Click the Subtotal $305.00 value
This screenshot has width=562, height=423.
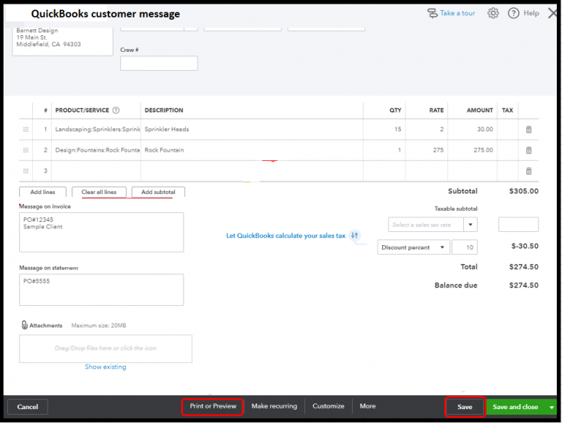pos(524,192)
